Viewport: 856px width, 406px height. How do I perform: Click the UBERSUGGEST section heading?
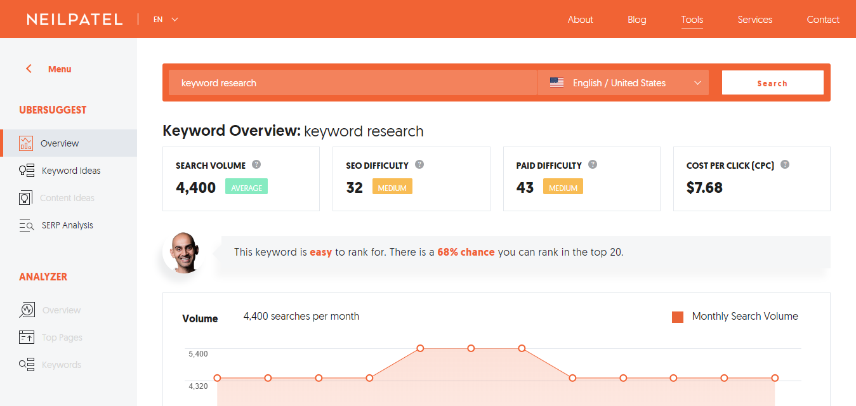point(53,110)
